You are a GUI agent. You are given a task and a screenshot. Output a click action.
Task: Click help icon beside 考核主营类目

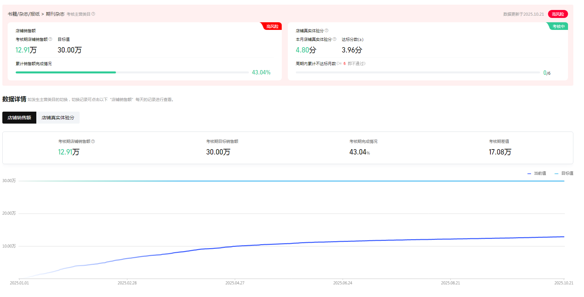[93, 14]
